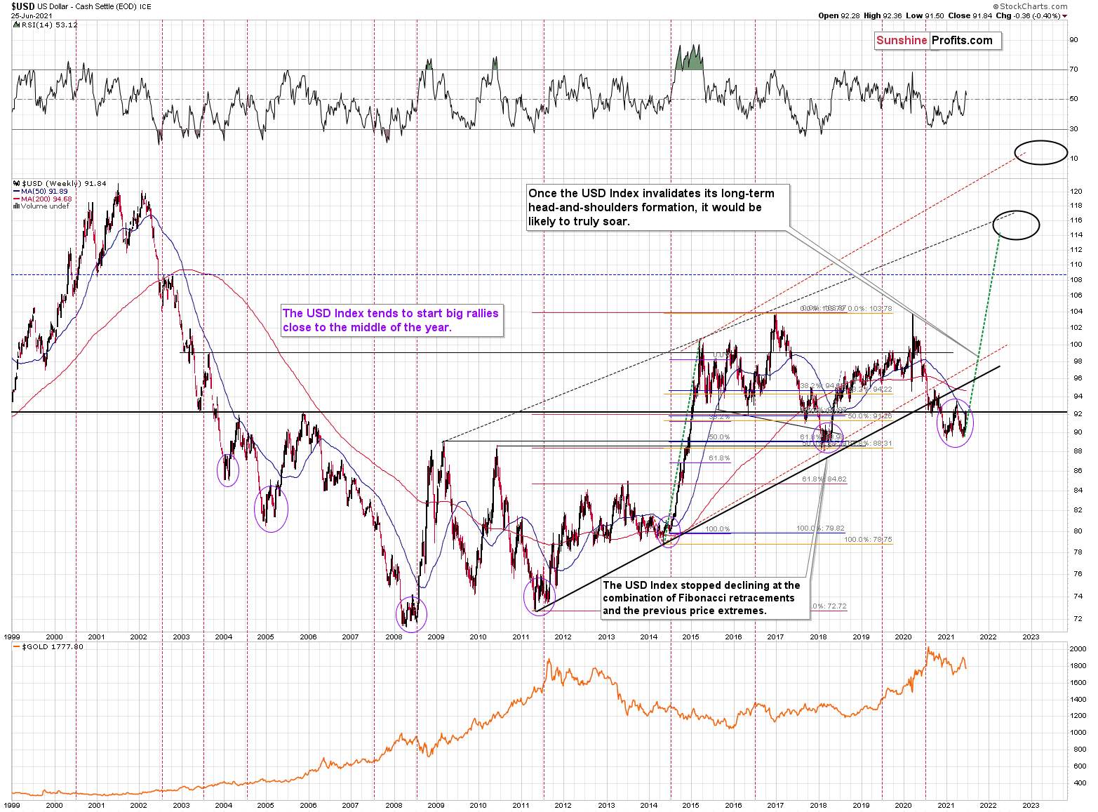Screen dimensions: 1098x812
Task: Click the red MA(200) legend line swatch
Action: 17,199
